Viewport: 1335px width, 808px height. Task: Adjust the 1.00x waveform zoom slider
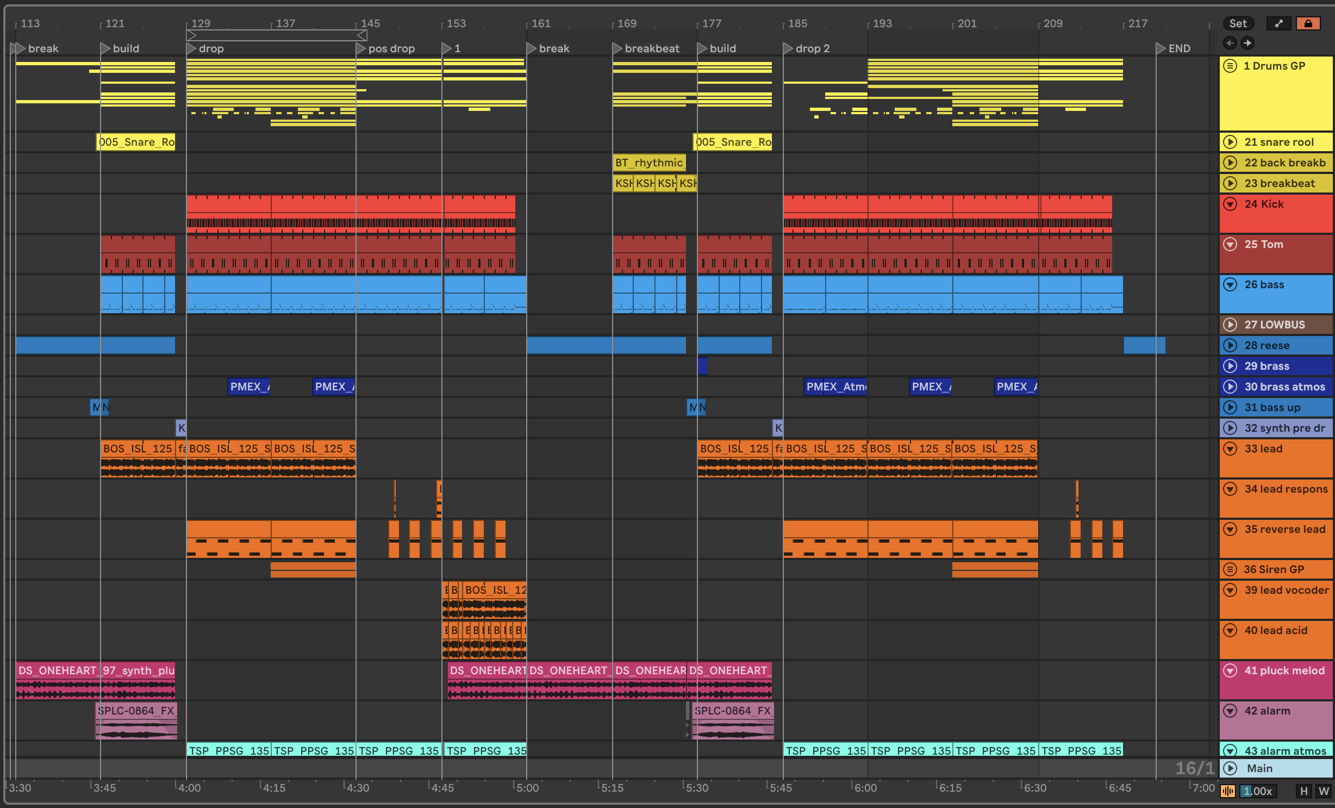1258,791
